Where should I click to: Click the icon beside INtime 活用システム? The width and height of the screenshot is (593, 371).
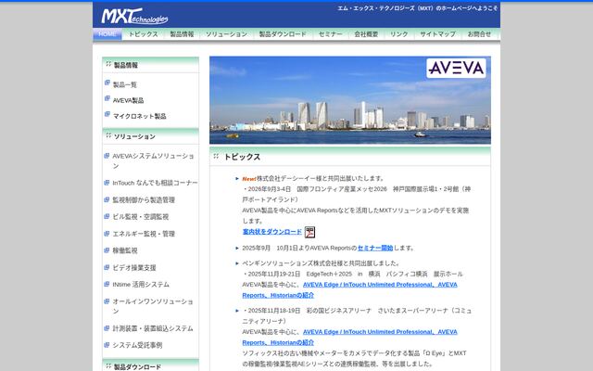point(107,284)
